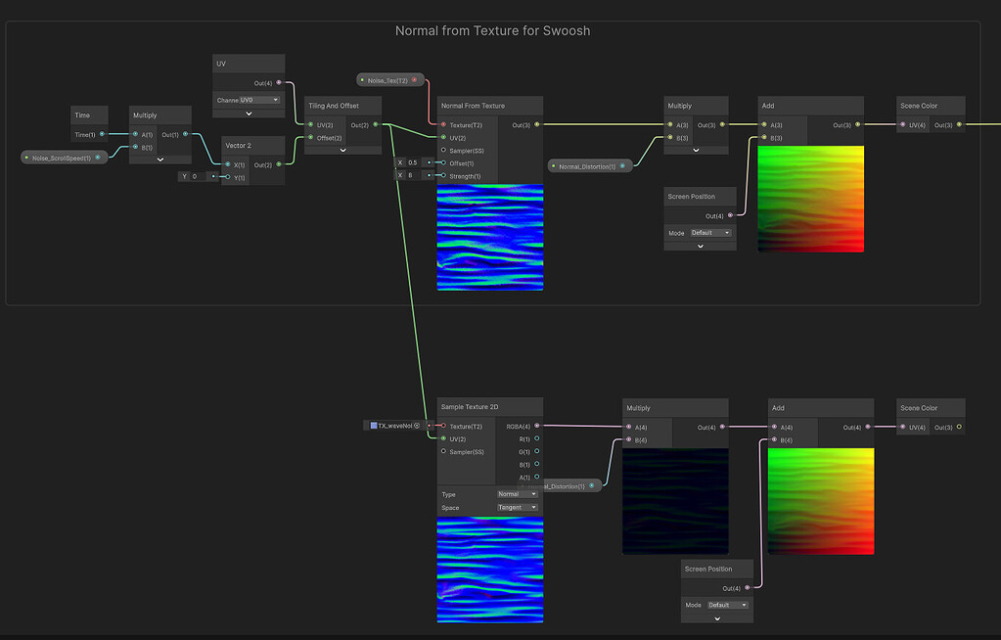1001x640 pixels.
Task: Click the B(1) input port on the leftmost Multiply node
Action: coord(137,148)
